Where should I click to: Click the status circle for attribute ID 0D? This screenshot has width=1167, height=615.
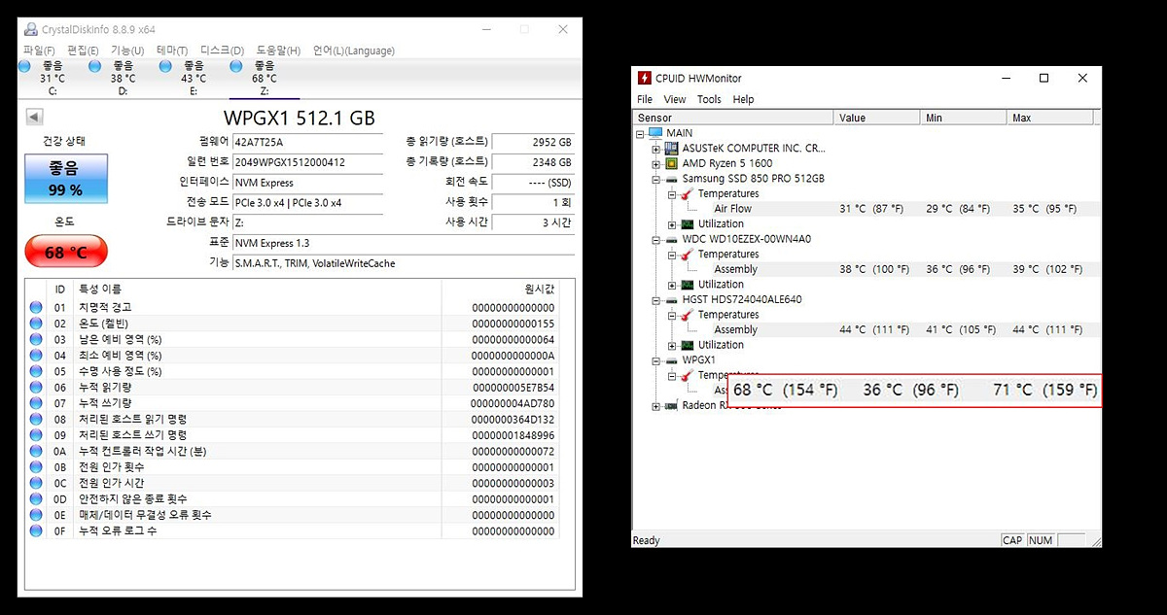(x=36, y=499)
